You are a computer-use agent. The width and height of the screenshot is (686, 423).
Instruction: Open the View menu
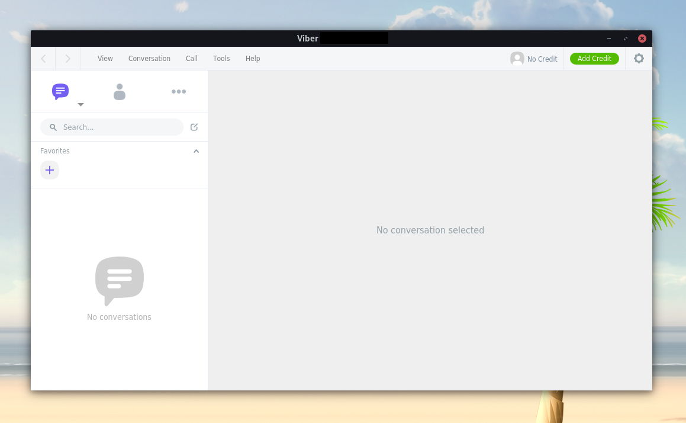coord(105,59)
